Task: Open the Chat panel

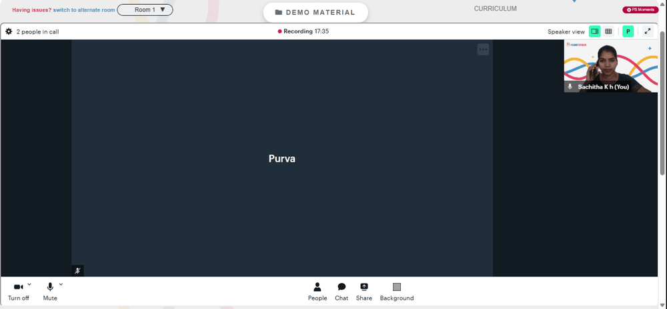Action: [x=342, y=292]
